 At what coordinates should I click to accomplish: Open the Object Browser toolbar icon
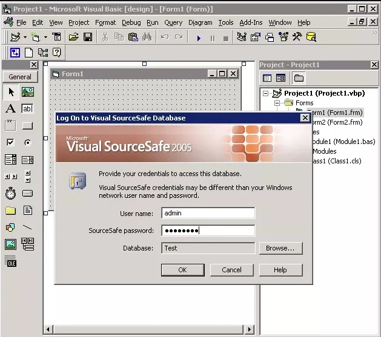tap(283, 37)
